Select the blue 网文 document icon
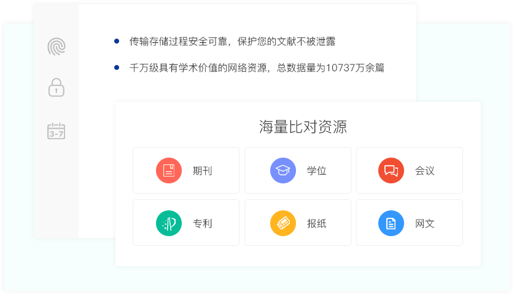 coord(391,223)
